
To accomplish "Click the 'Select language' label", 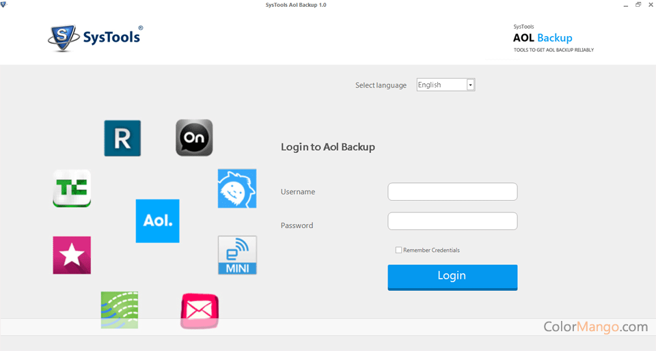I will [381, 85].
